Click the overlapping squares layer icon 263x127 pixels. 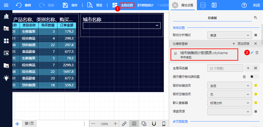[144, 124]
